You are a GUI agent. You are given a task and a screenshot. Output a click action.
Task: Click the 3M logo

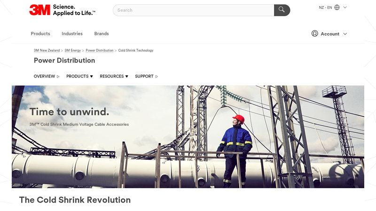click(x=39, y=10)
